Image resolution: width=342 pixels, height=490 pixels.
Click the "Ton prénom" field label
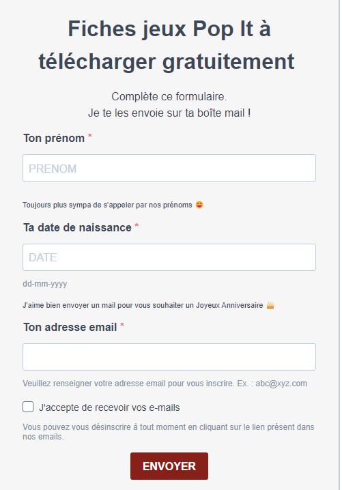point(54,138)
